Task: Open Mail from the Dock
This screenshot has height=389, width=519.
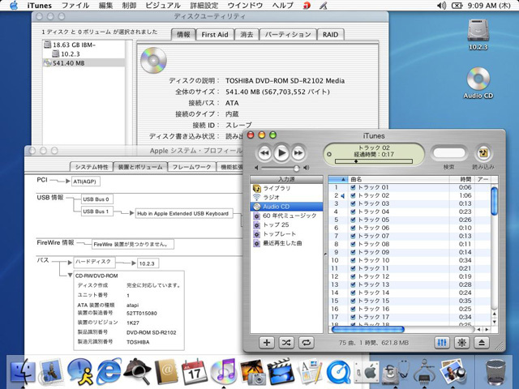Action: 51,371
